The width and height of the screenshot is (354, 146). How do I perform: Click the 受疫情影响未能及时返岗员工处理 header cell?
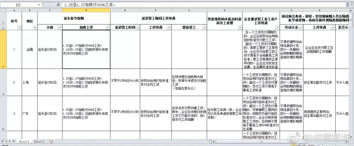point(224,21)
